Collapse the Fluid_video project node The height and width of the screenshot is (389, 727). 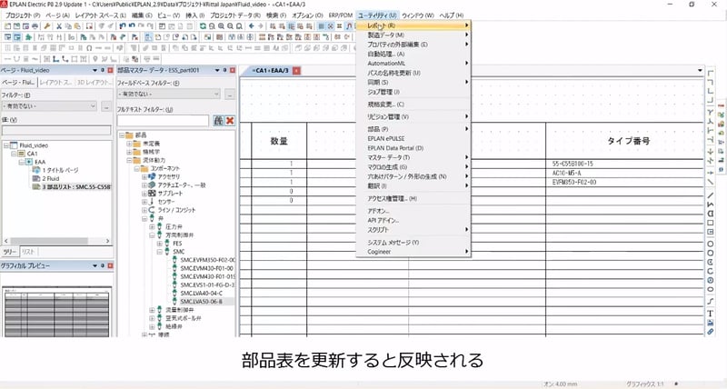click(x=6, y=145)
